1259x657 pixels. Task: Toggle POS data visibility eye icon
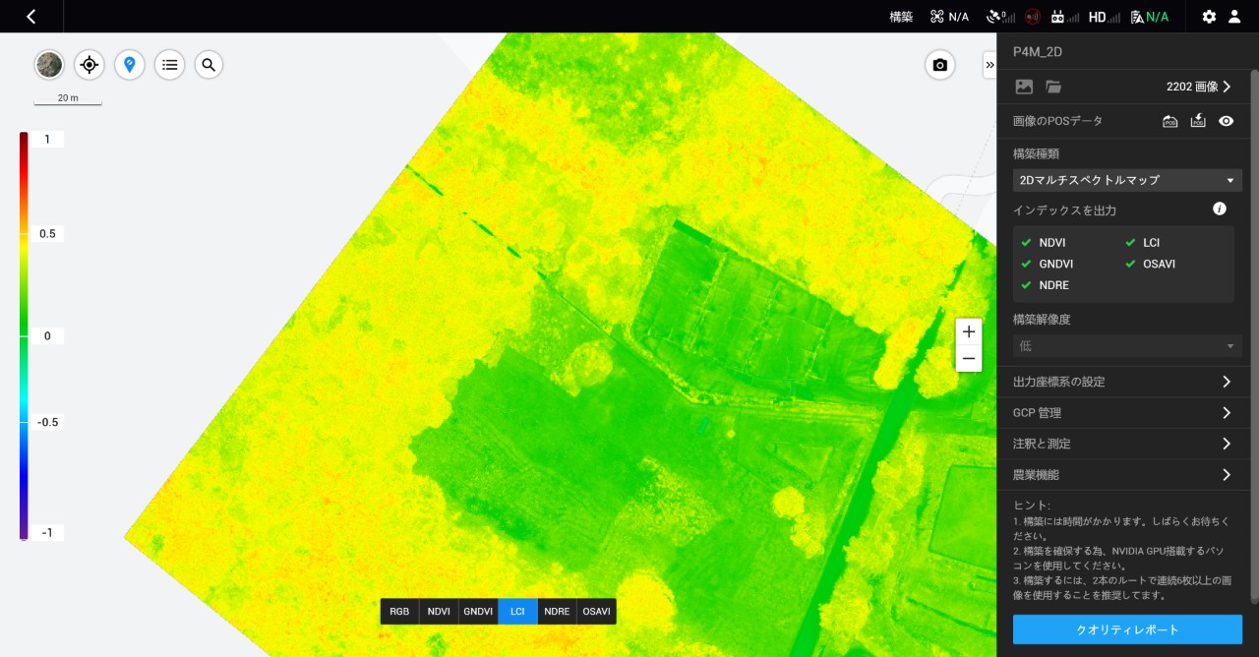coord(1226,121)
